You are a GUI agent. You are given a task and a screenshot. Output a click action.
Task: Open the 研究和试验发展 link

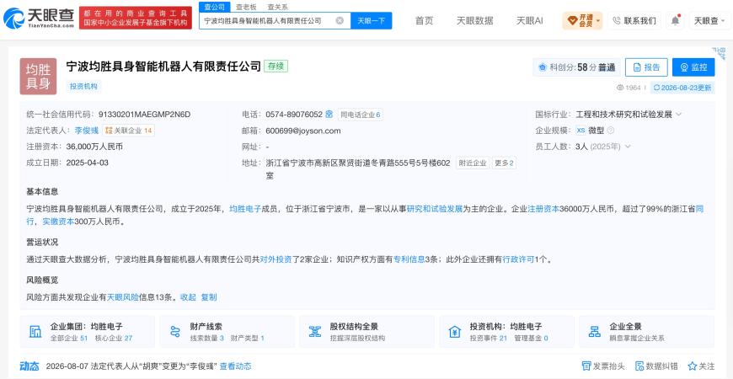point(434,209)
